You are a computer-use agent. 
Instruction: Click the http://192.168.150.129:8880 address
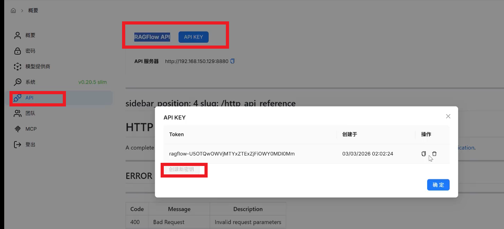[x=197, y=61]
